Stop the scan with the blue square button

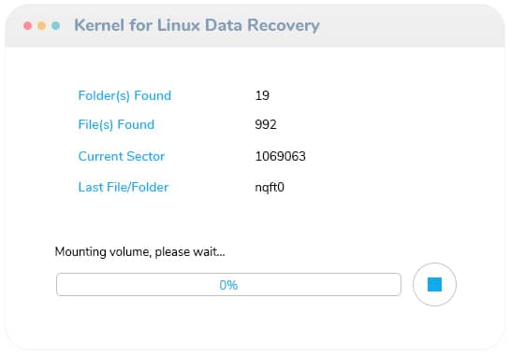point(434,285)
